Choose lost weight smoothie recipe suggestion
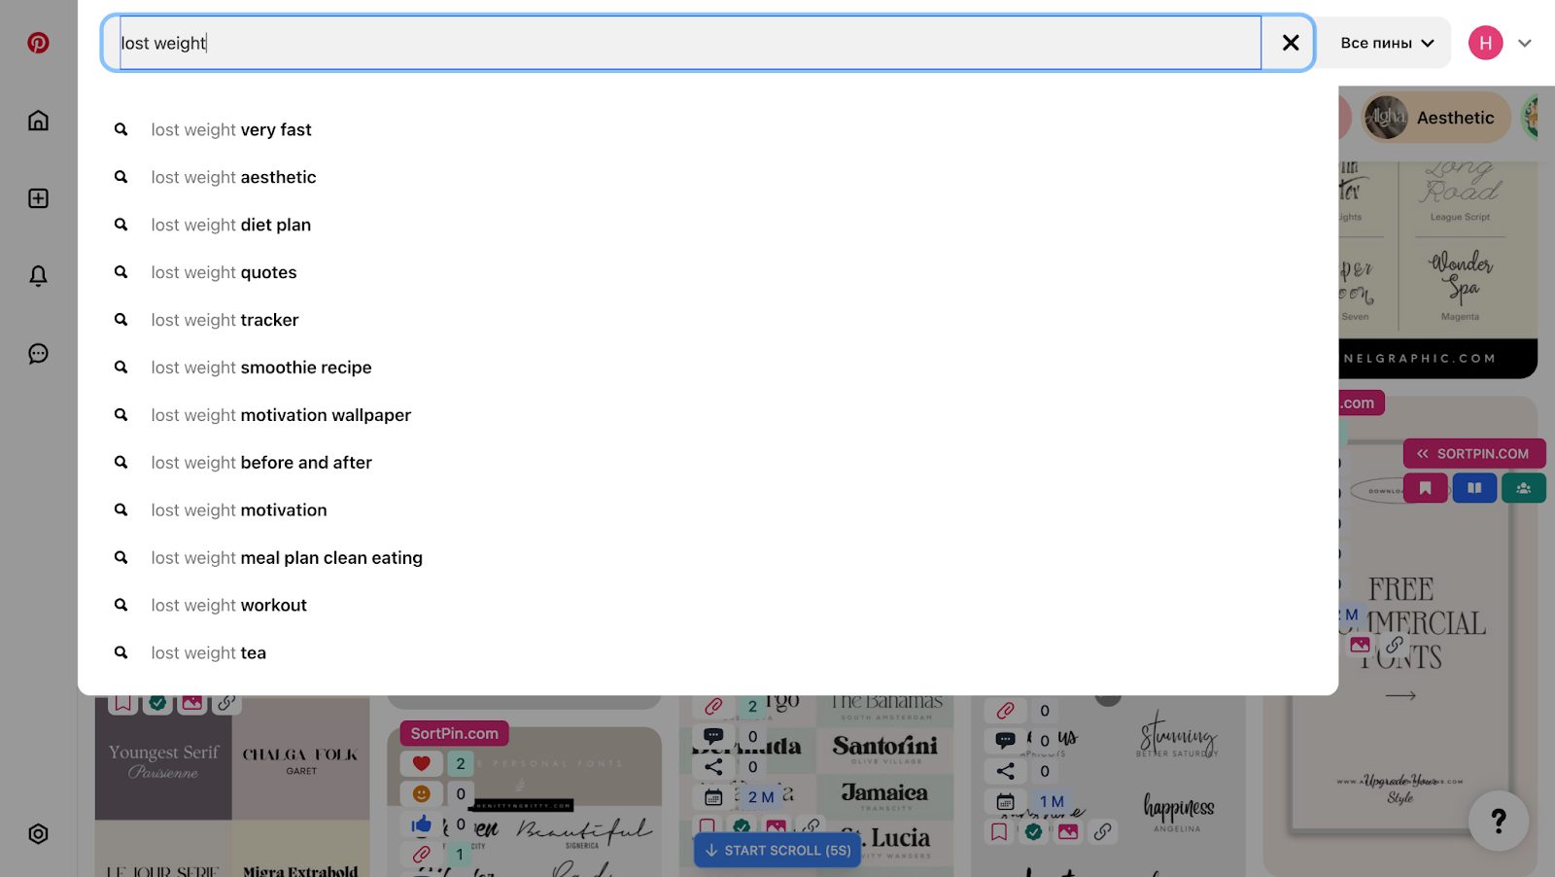Screen dimensions: 1555x877 (x=261, y=368)
